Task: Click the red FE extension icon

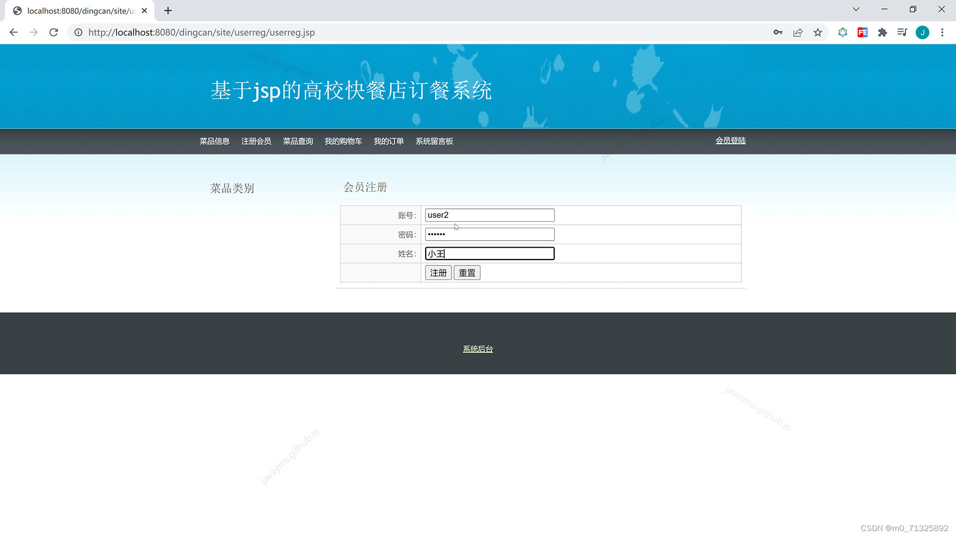Action: 862,32
